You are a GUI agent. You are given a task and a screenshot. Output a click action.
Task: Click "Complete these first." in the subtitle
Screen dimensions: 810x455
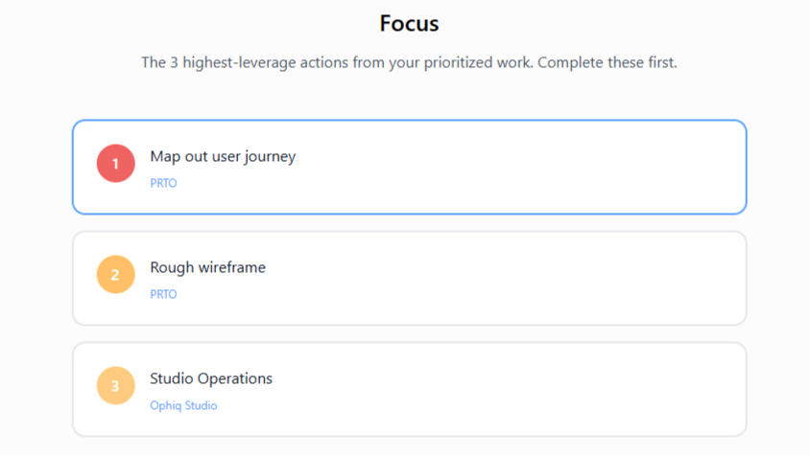(607, 63)
